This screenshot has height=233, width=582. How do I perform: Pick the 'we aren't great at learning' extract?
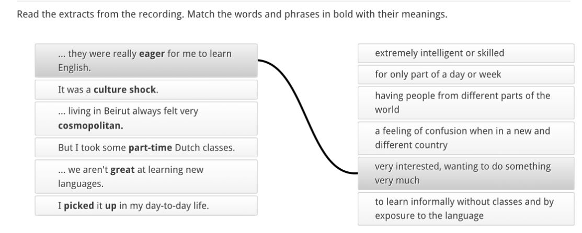click(146, 177)
